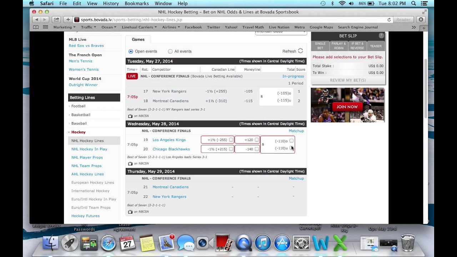Select the Open events radio button
The height and width of the screenshot is (257, 457).
pos(131,51)
